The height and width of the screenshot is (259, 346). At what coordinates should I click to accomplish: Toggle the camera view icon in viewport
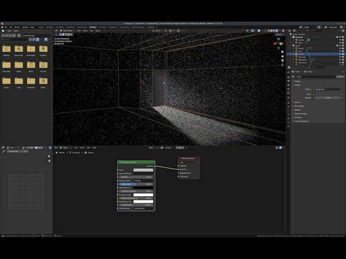(x=282, y=60)
